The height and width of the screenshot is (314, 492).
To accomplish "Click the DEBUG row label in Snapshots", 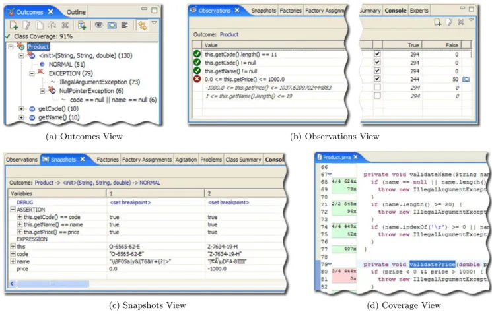I will [x=24, y=203].
